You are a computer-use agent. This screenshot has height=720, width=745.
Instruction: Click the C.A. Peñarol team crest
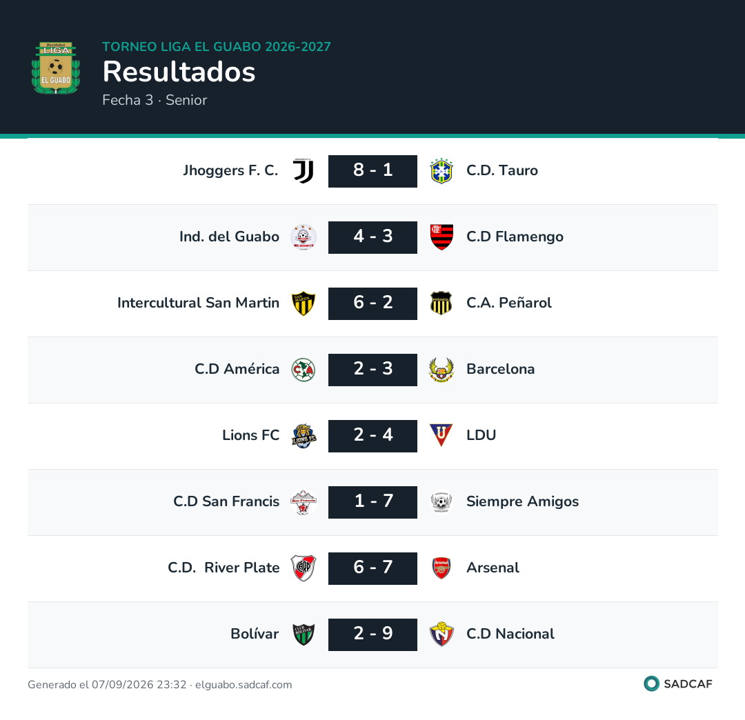tap(441, 303)
